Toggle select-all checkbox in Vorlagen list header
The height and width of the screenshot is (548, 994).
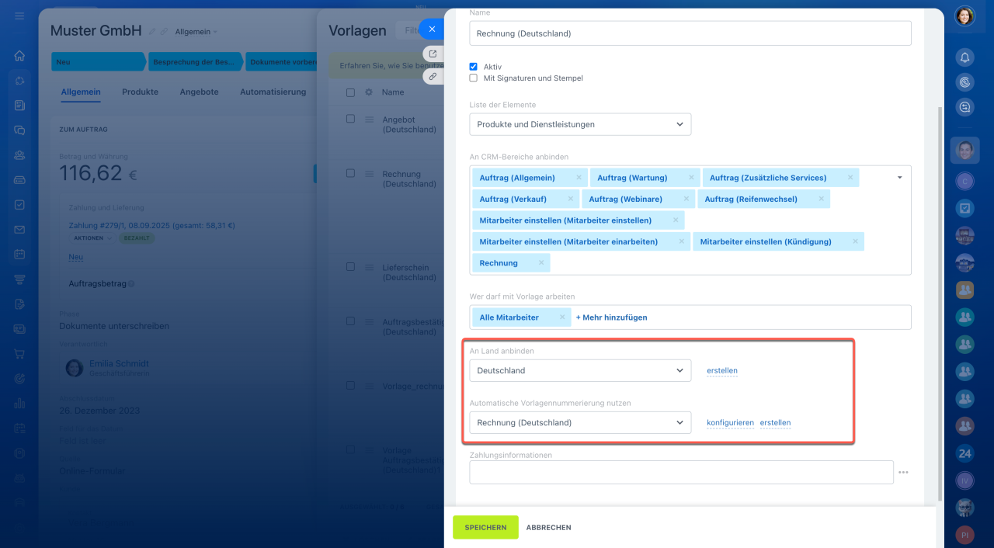pyautogui.click(x=350, y=92)
